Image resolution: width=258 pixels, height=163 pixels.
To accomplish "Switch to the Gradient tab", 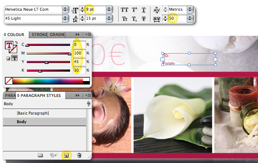I will coord(57,35).
